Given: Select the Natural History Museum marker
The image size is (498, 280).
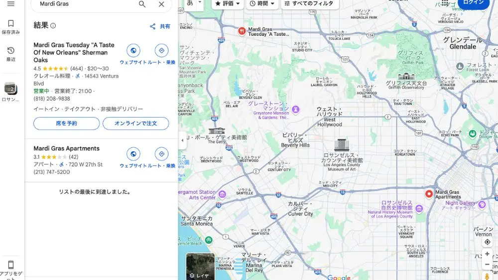Looking at the screenshot, I should (x=419, y=208).
